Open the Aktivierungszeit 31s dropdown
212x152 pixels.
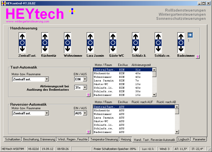click(85, 88)
